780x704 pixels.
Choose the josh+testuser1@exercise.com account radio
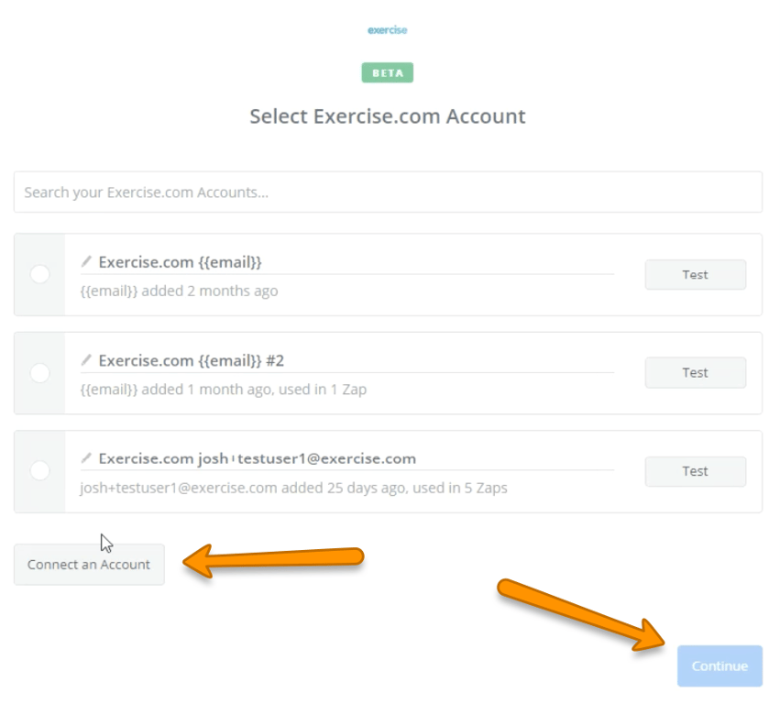pyautogui.click(x=39, y=470)
